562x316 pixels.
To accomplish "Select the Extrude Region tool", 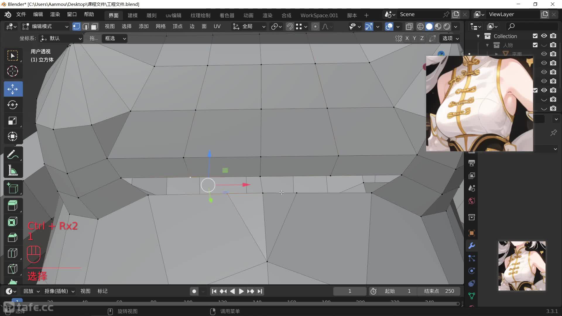I will (13, 206).
